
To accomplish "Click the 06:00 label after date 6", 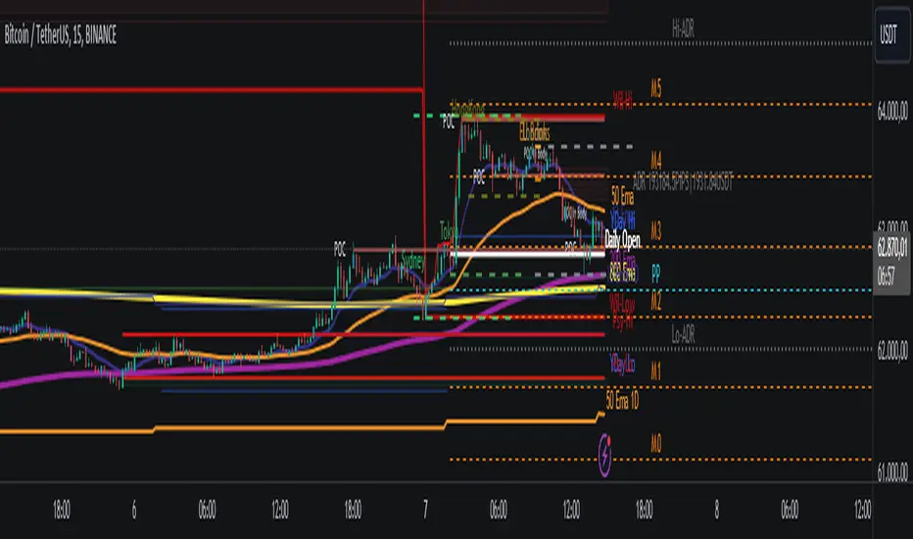I will [x=207, y=510].
